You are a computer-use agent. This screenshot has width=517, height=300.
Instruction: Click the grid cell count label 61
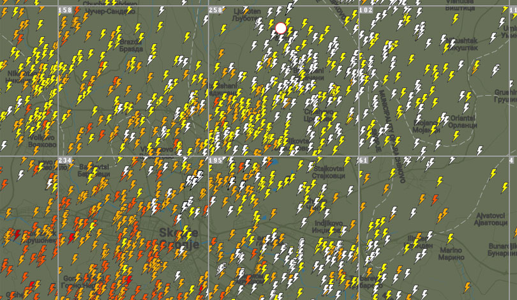click(x=363, y=160)
